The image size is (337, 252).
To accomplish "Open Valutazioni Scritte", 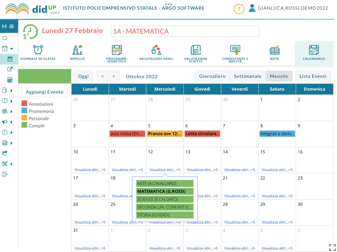I will (x=195, y=53).
